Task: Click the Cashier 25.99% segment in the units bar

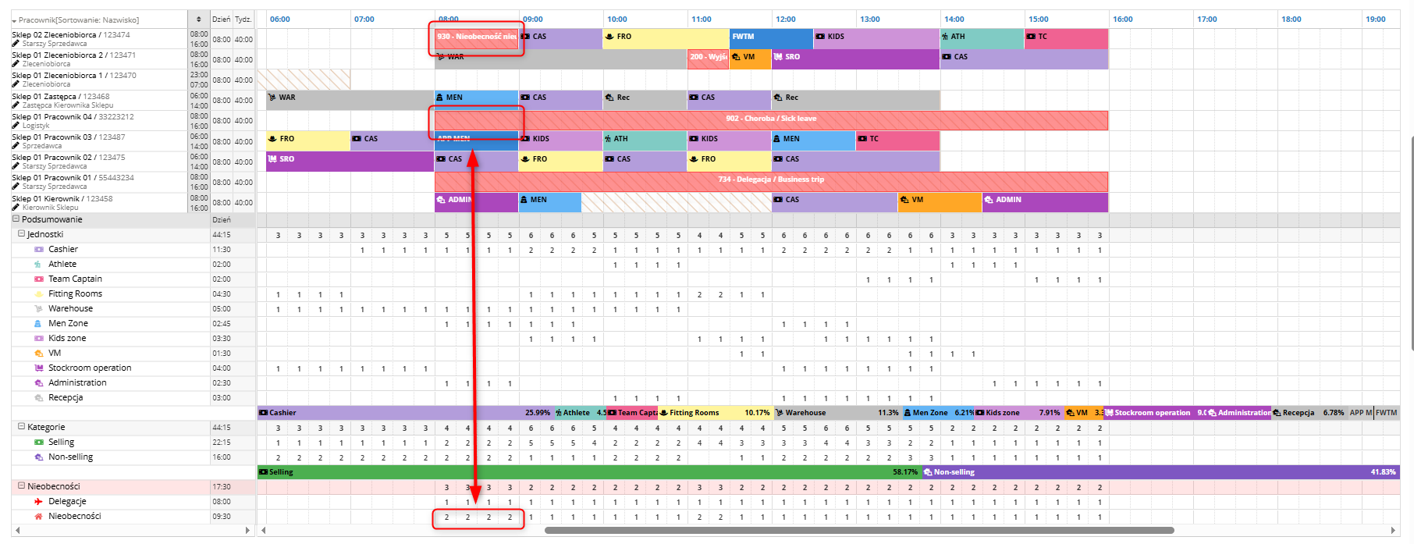Action: coord(405,413)
